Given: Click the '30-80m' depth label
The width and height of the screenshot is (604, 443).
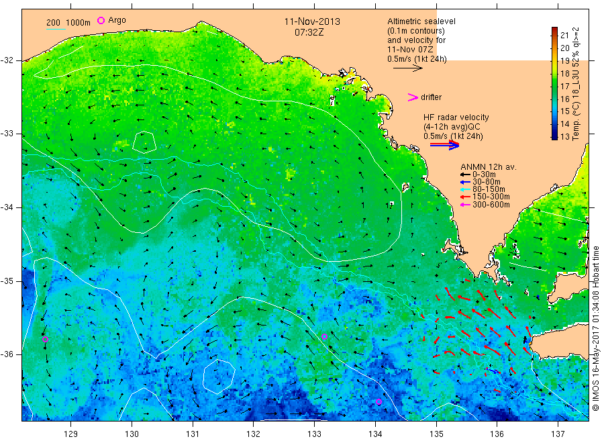Looking at the screenshot, I should 487,182.
